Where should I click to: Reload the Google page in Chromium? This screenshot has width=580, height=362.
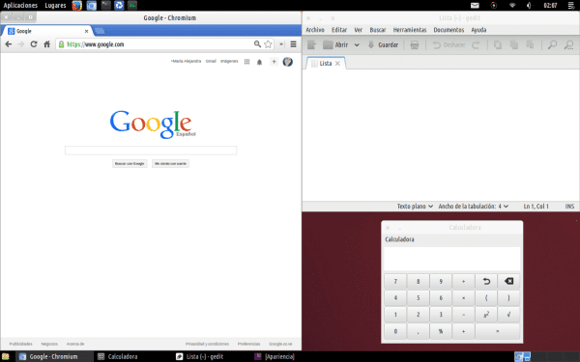34,44
